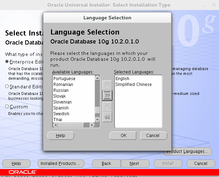
Task: Select Thai in Available Languages
Action: tap(74, 120)
